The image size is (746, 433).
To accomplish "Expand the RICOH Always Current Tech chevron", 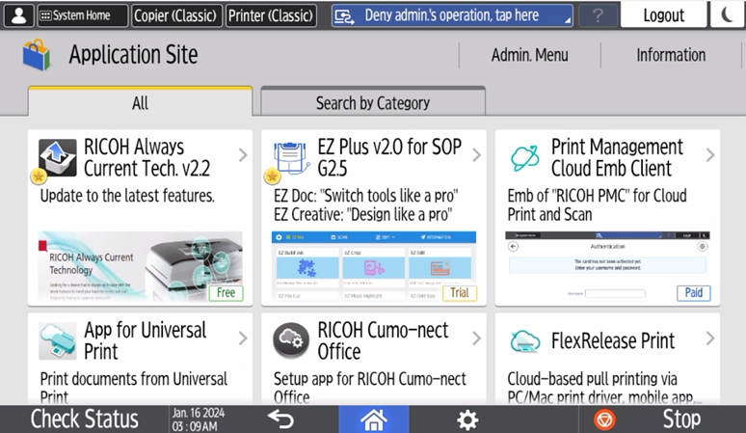I will tap(243, 155).
